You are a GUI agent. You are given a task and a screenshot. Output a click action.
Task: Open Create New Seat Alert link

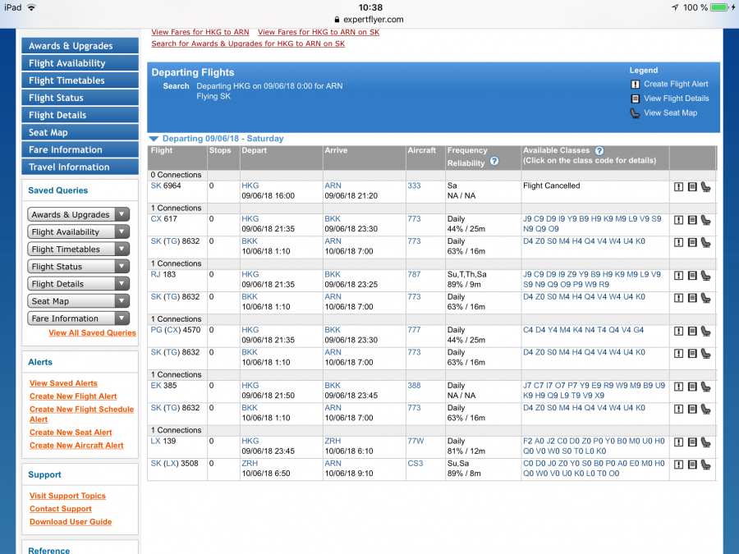(x=71, y=433)
